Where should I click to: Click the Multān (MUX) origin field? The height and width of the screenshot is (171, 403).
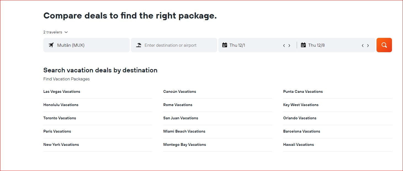(86, 45)
